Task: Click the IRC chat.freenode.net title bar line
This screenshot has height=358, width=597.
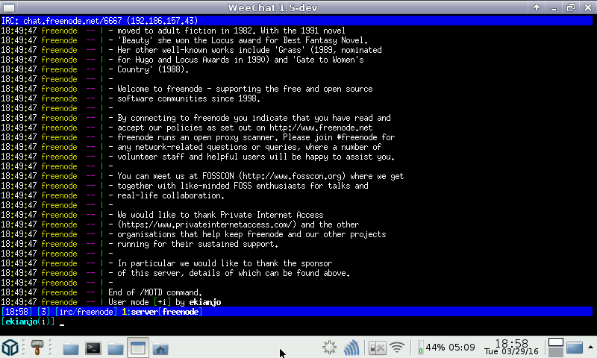Action: point(296,21)
